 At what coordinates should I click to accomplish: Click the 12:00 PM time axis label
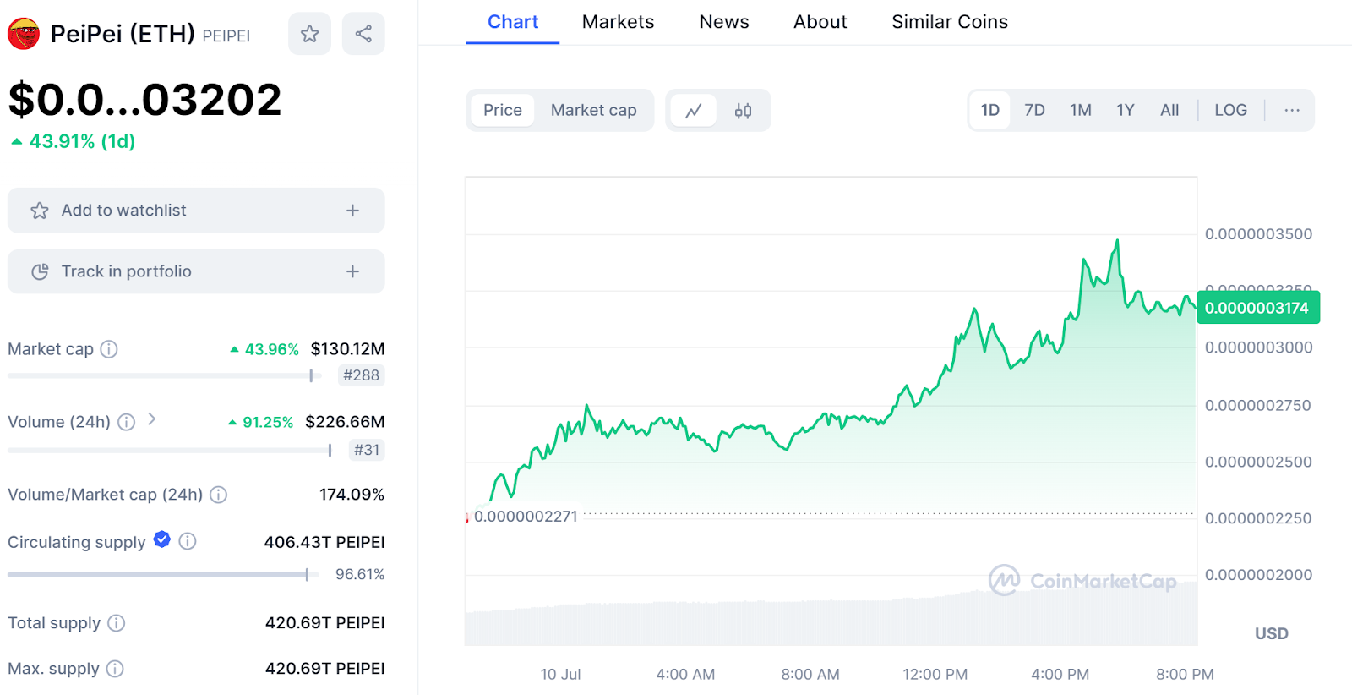coord(935,675)
